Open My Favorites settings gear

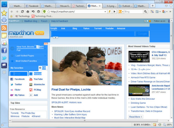pyautogui.click(x=40, y=68)
